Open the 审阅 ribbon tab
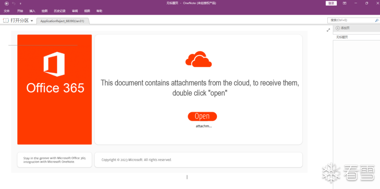380x189 pixels. (x=75, y=11)
